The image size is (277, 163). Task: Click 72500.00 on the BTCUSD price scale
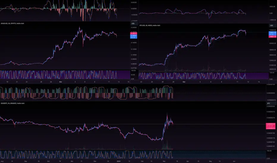(273, 30)
